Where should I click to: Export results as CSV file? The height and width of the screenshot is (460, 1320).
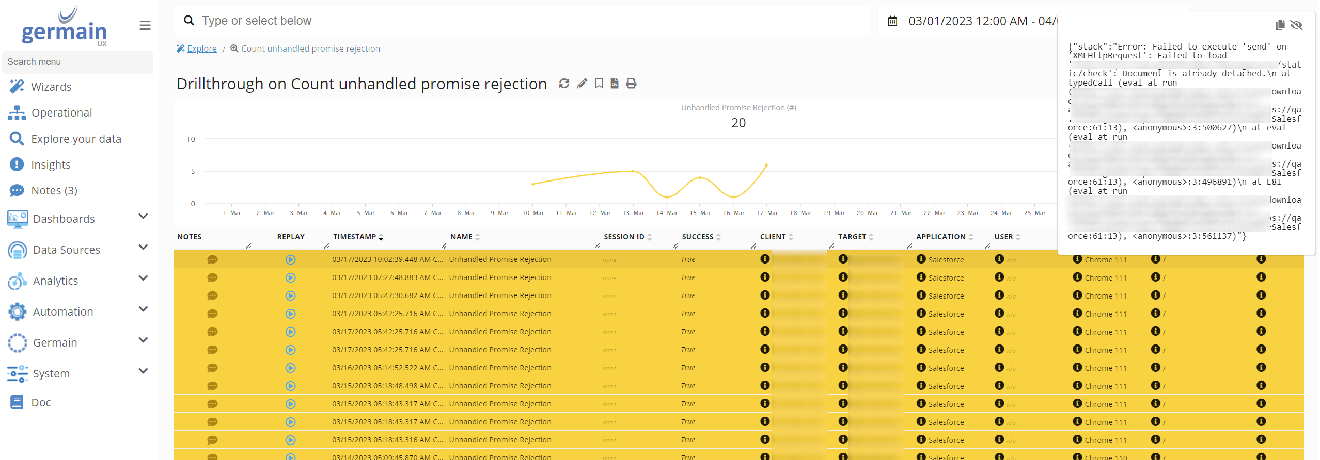pos(615,84)
